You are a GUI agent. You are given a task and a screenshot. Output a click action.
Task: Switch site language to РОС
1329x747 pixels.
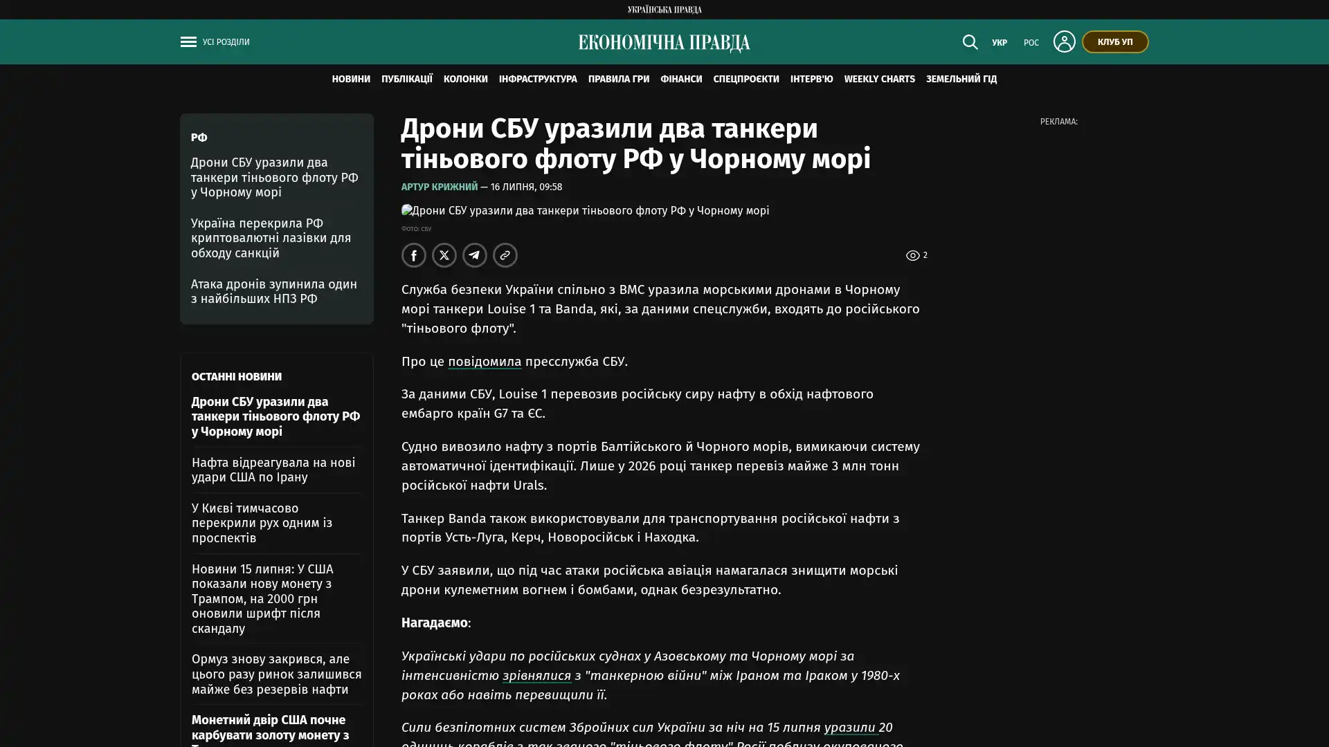tap(1031, 43)
